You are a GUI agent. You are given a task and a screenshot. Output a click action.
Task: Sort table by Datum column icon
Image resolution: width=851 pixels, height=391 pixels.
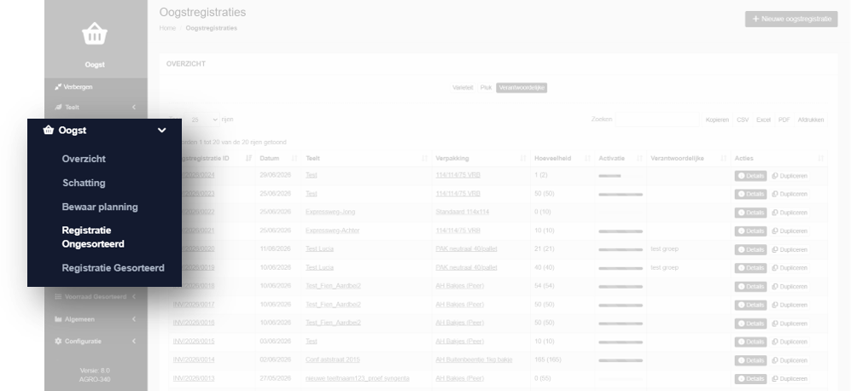(x=294, y=158)
